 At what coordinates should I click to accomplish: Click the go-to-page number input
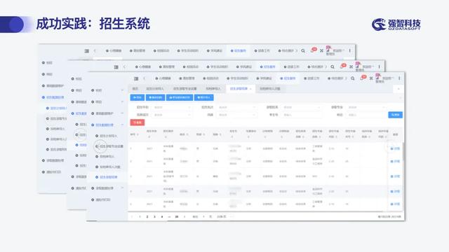203,217
